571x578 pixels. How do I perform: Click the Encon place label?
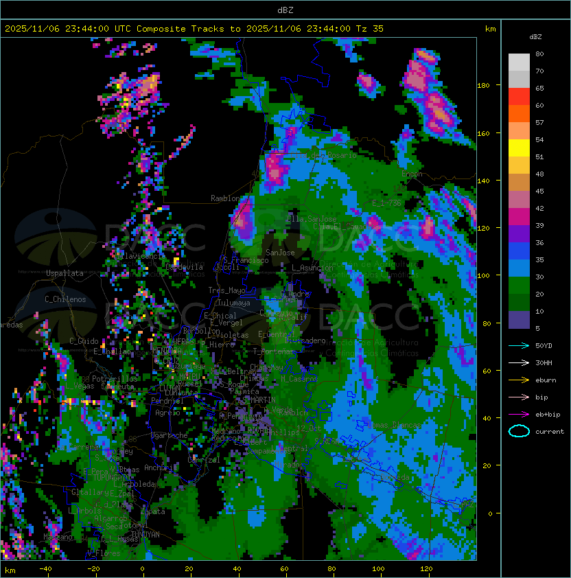[x=412, y=174]
